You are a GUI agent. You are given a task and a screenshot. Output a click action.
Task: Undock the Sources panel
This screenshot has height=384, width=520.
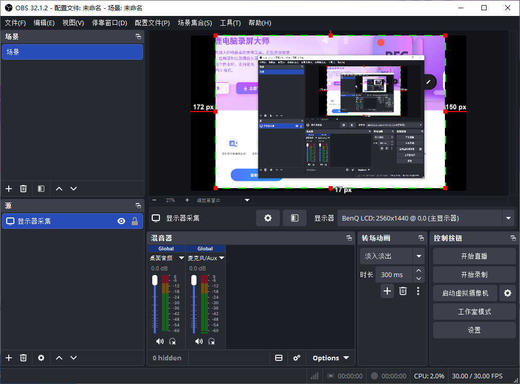pos(138,206)
